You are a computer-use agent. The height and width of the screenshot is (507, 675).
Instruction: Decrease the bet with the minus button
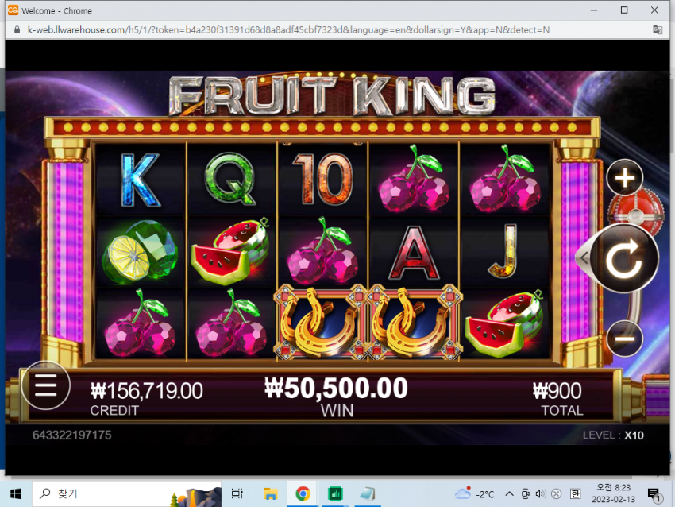click(625, 339)
